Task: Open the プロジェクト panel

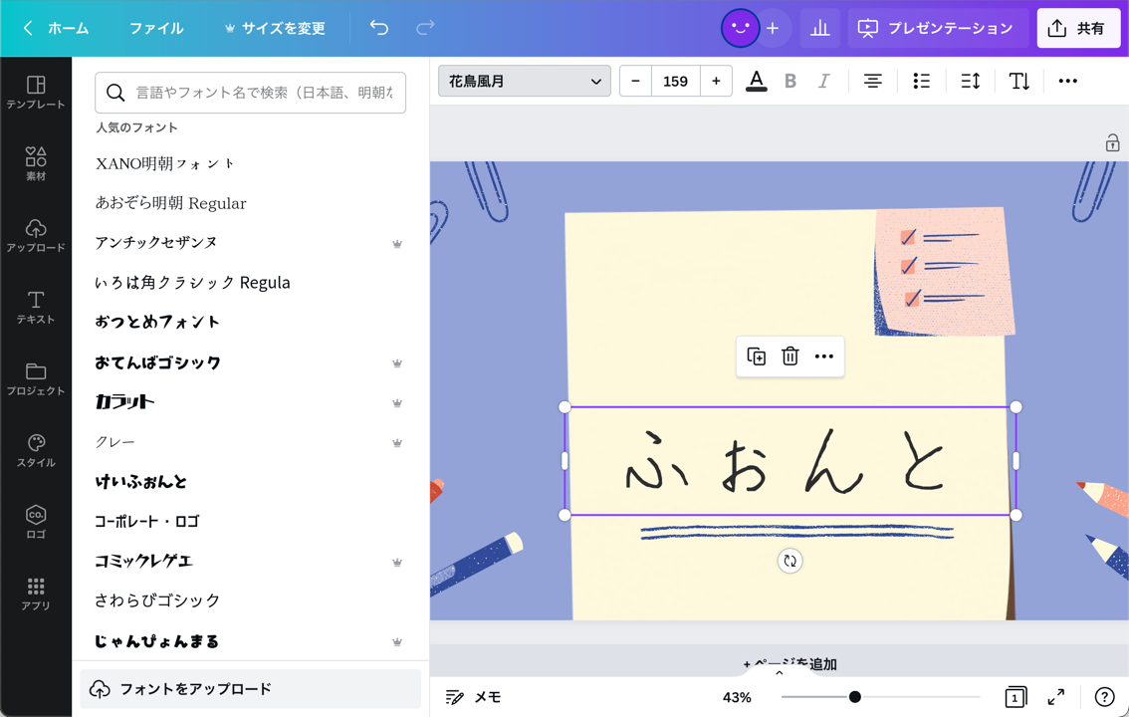Action: (x=35, y=379)
